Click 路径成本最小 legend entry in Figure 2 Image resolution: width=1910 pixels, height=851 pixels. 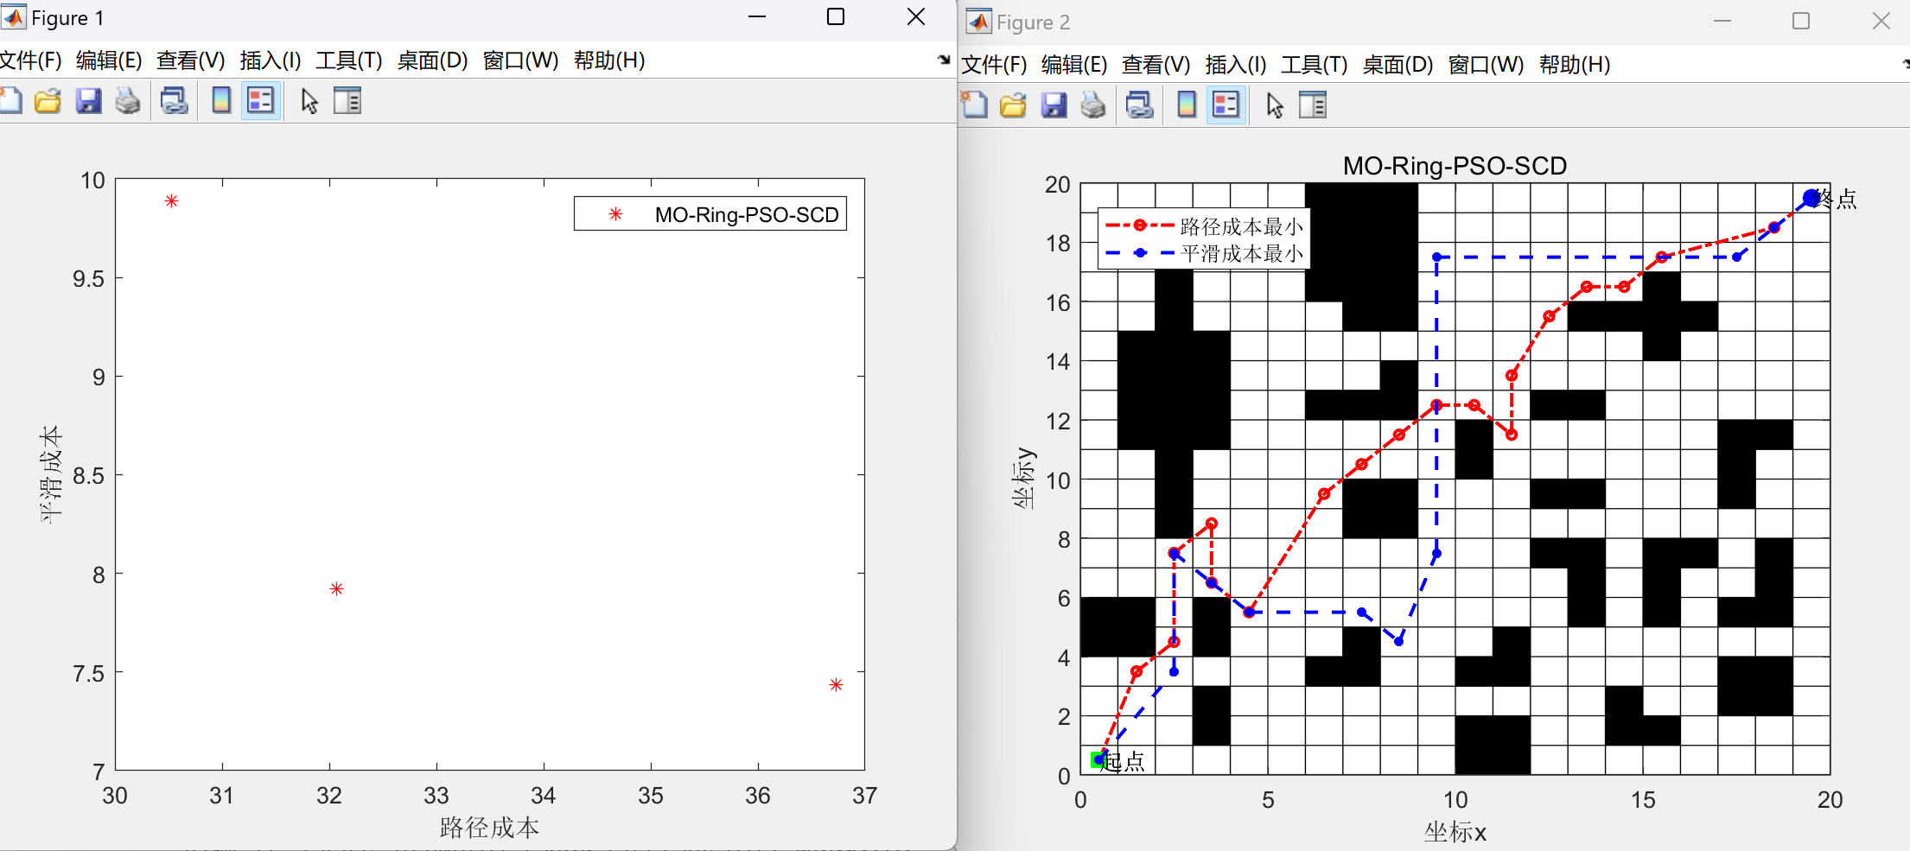point(1241,226)
